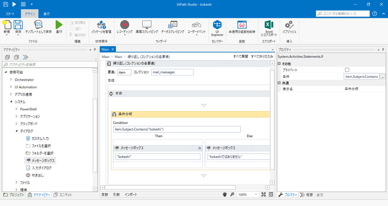
Task: Collapse the その他 property group
Action: (279, 64)
